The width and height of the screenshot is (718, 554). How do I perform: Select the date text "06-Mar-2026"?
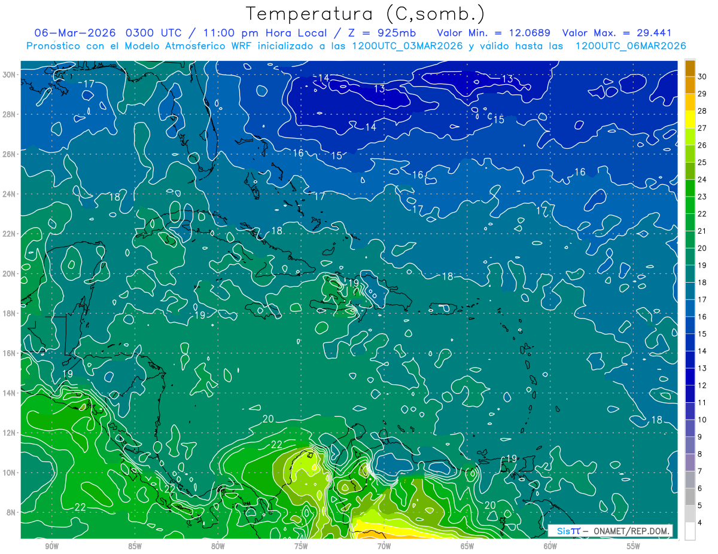coord(76,33)
